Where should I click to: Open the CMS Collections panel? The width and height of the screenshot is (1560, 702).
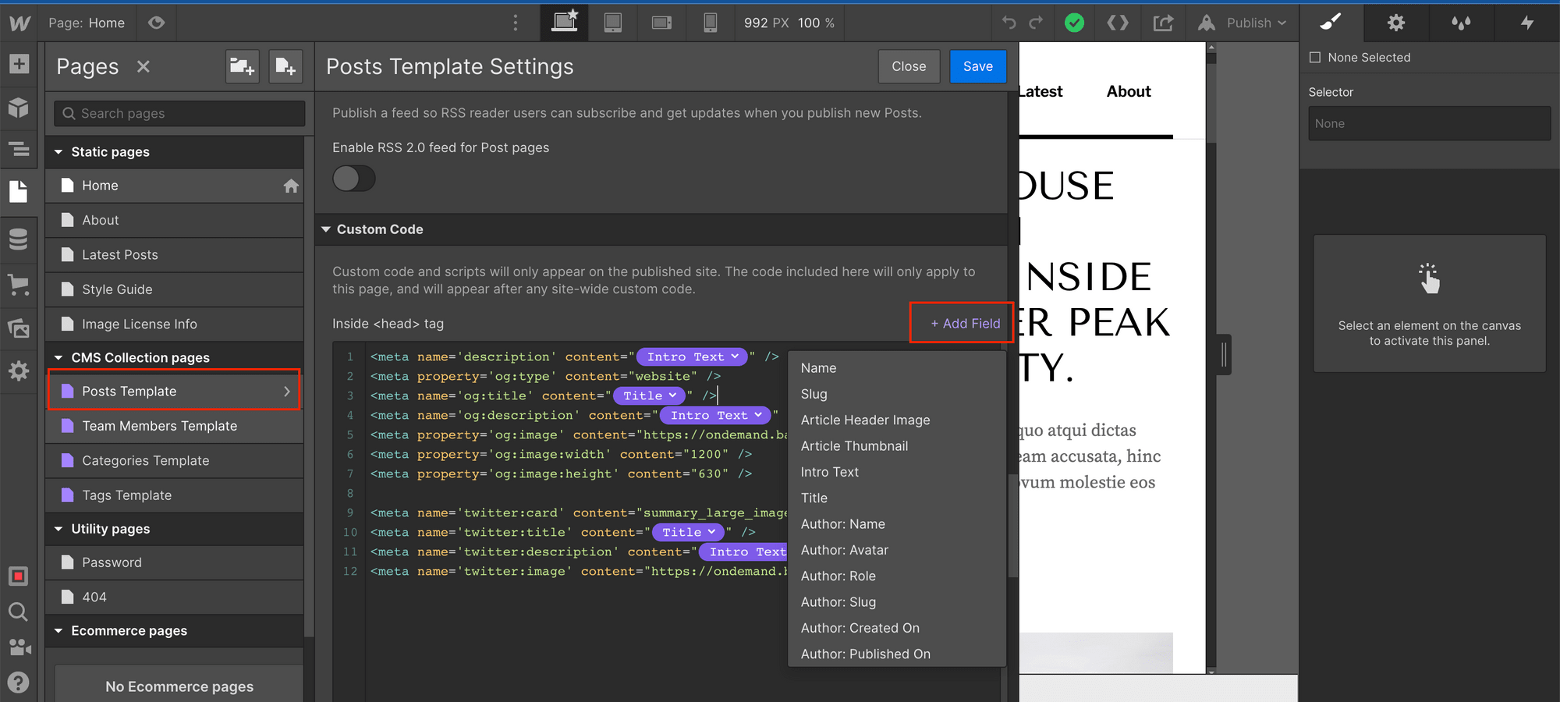(x=19, y=239)
